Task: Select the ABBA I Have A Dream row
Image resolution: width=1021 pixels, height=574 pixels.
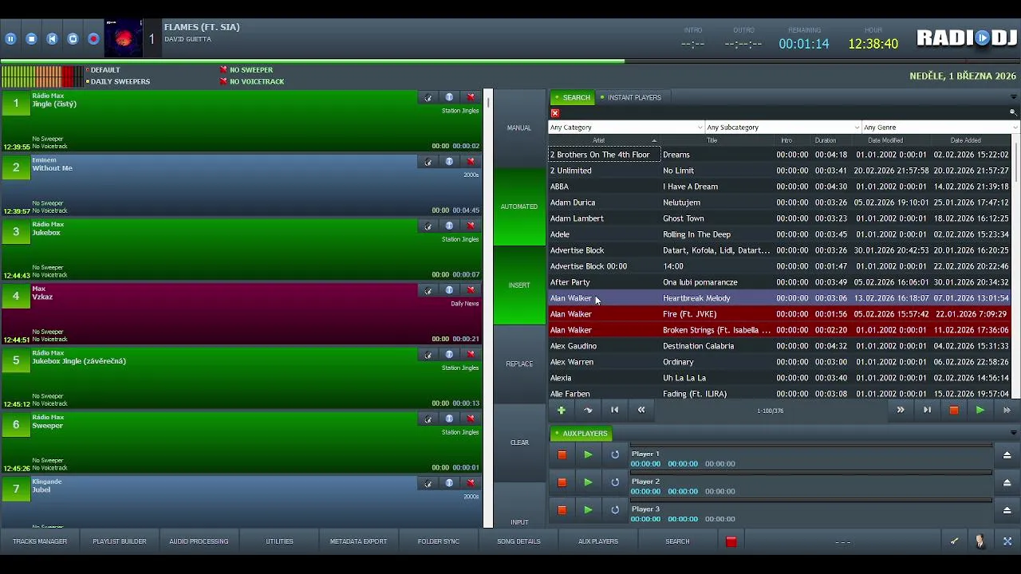Action: pyautogui.click(x=780, y=187)
